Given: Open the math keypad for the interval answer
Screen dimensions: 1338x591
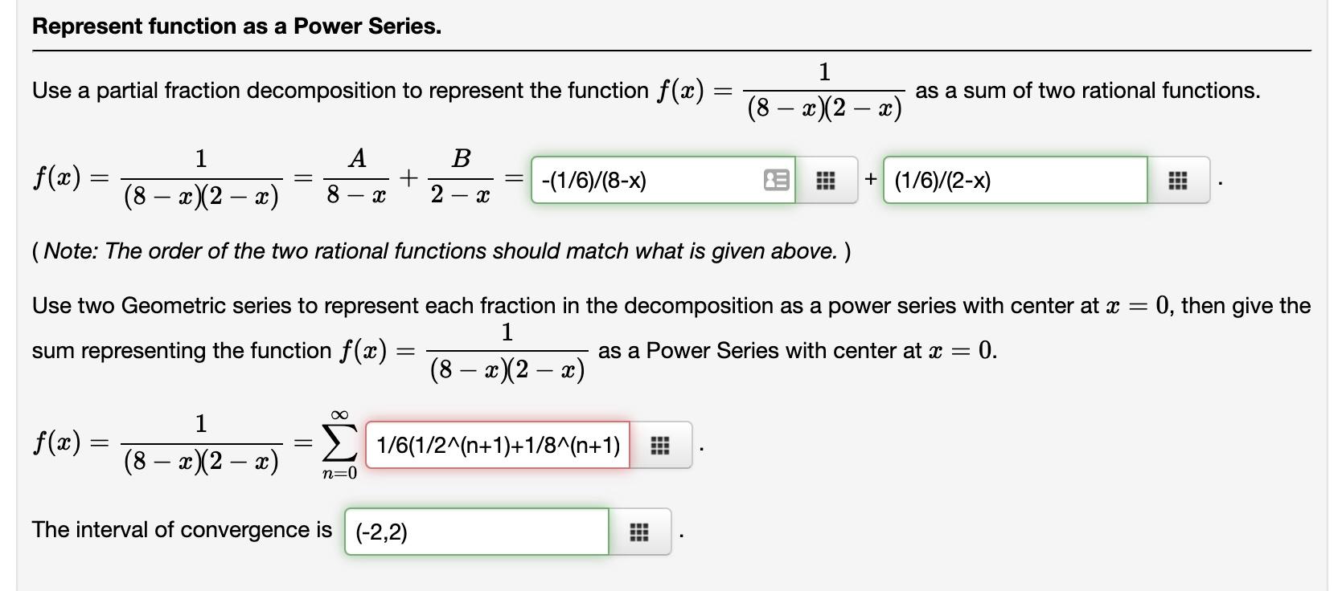Looking at the screenshot, I should [x=638, y=532].
